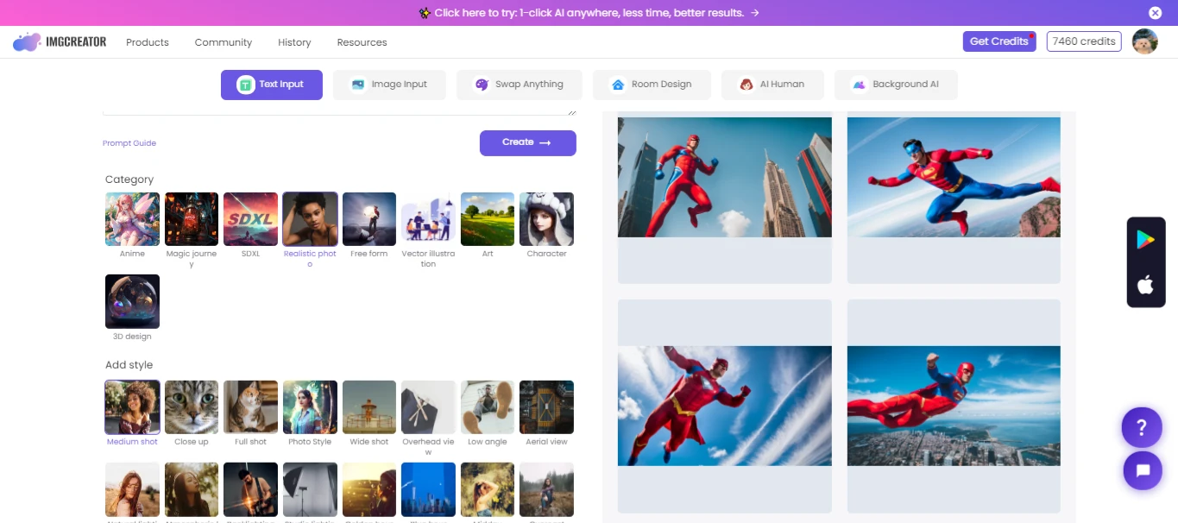The image size is (1178, 523).
Task: View the 7460 credits balance
Action: click(1084, 41)
